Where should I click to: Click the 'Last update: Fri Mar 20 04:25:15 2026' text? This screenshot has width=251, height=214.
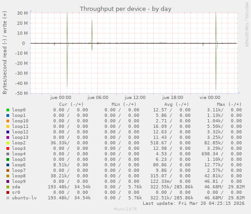click(194, 203)
